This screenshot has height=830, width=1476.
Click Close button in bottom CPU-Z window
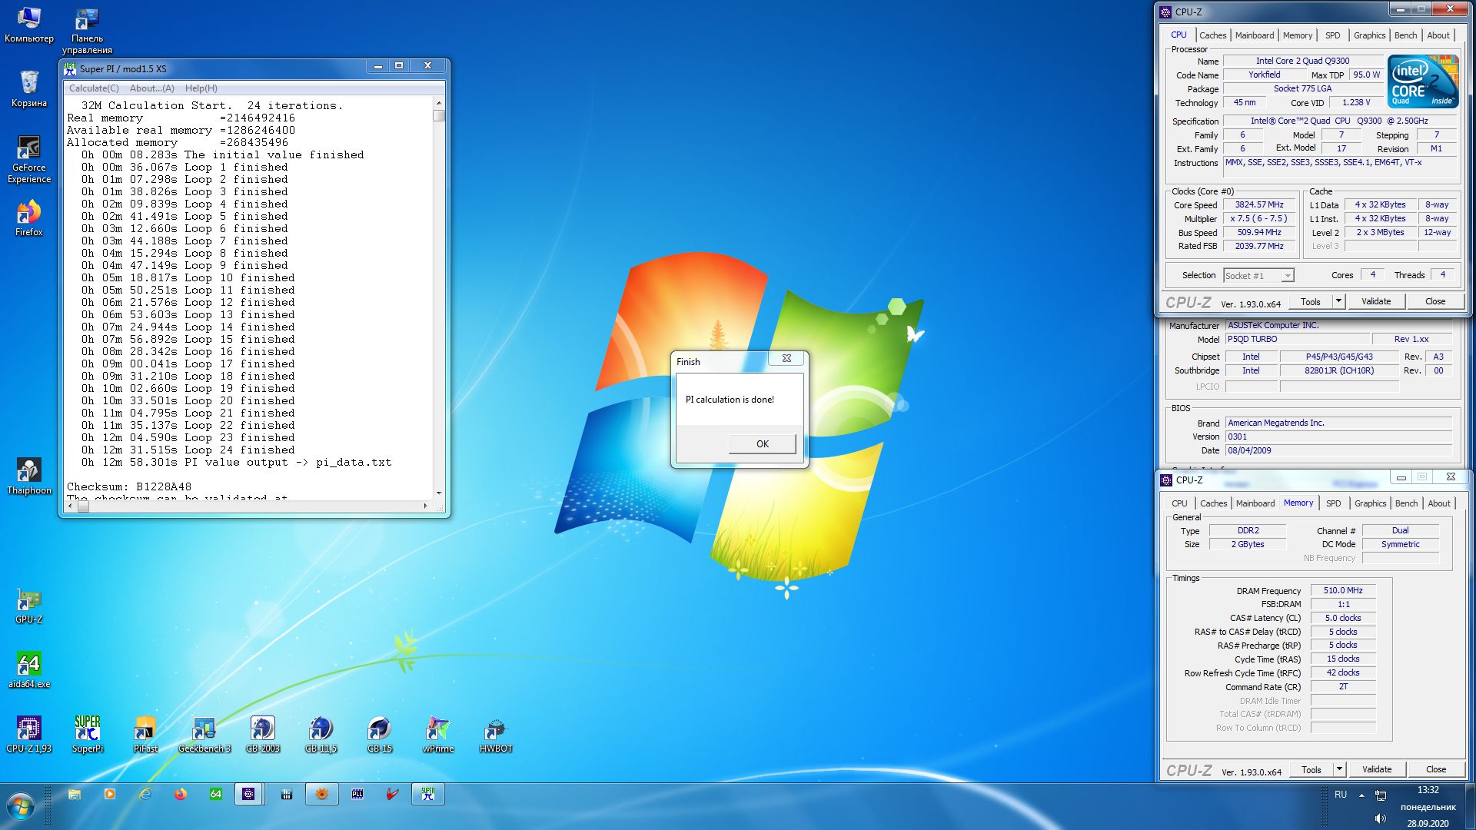[x=1435, y=769]
